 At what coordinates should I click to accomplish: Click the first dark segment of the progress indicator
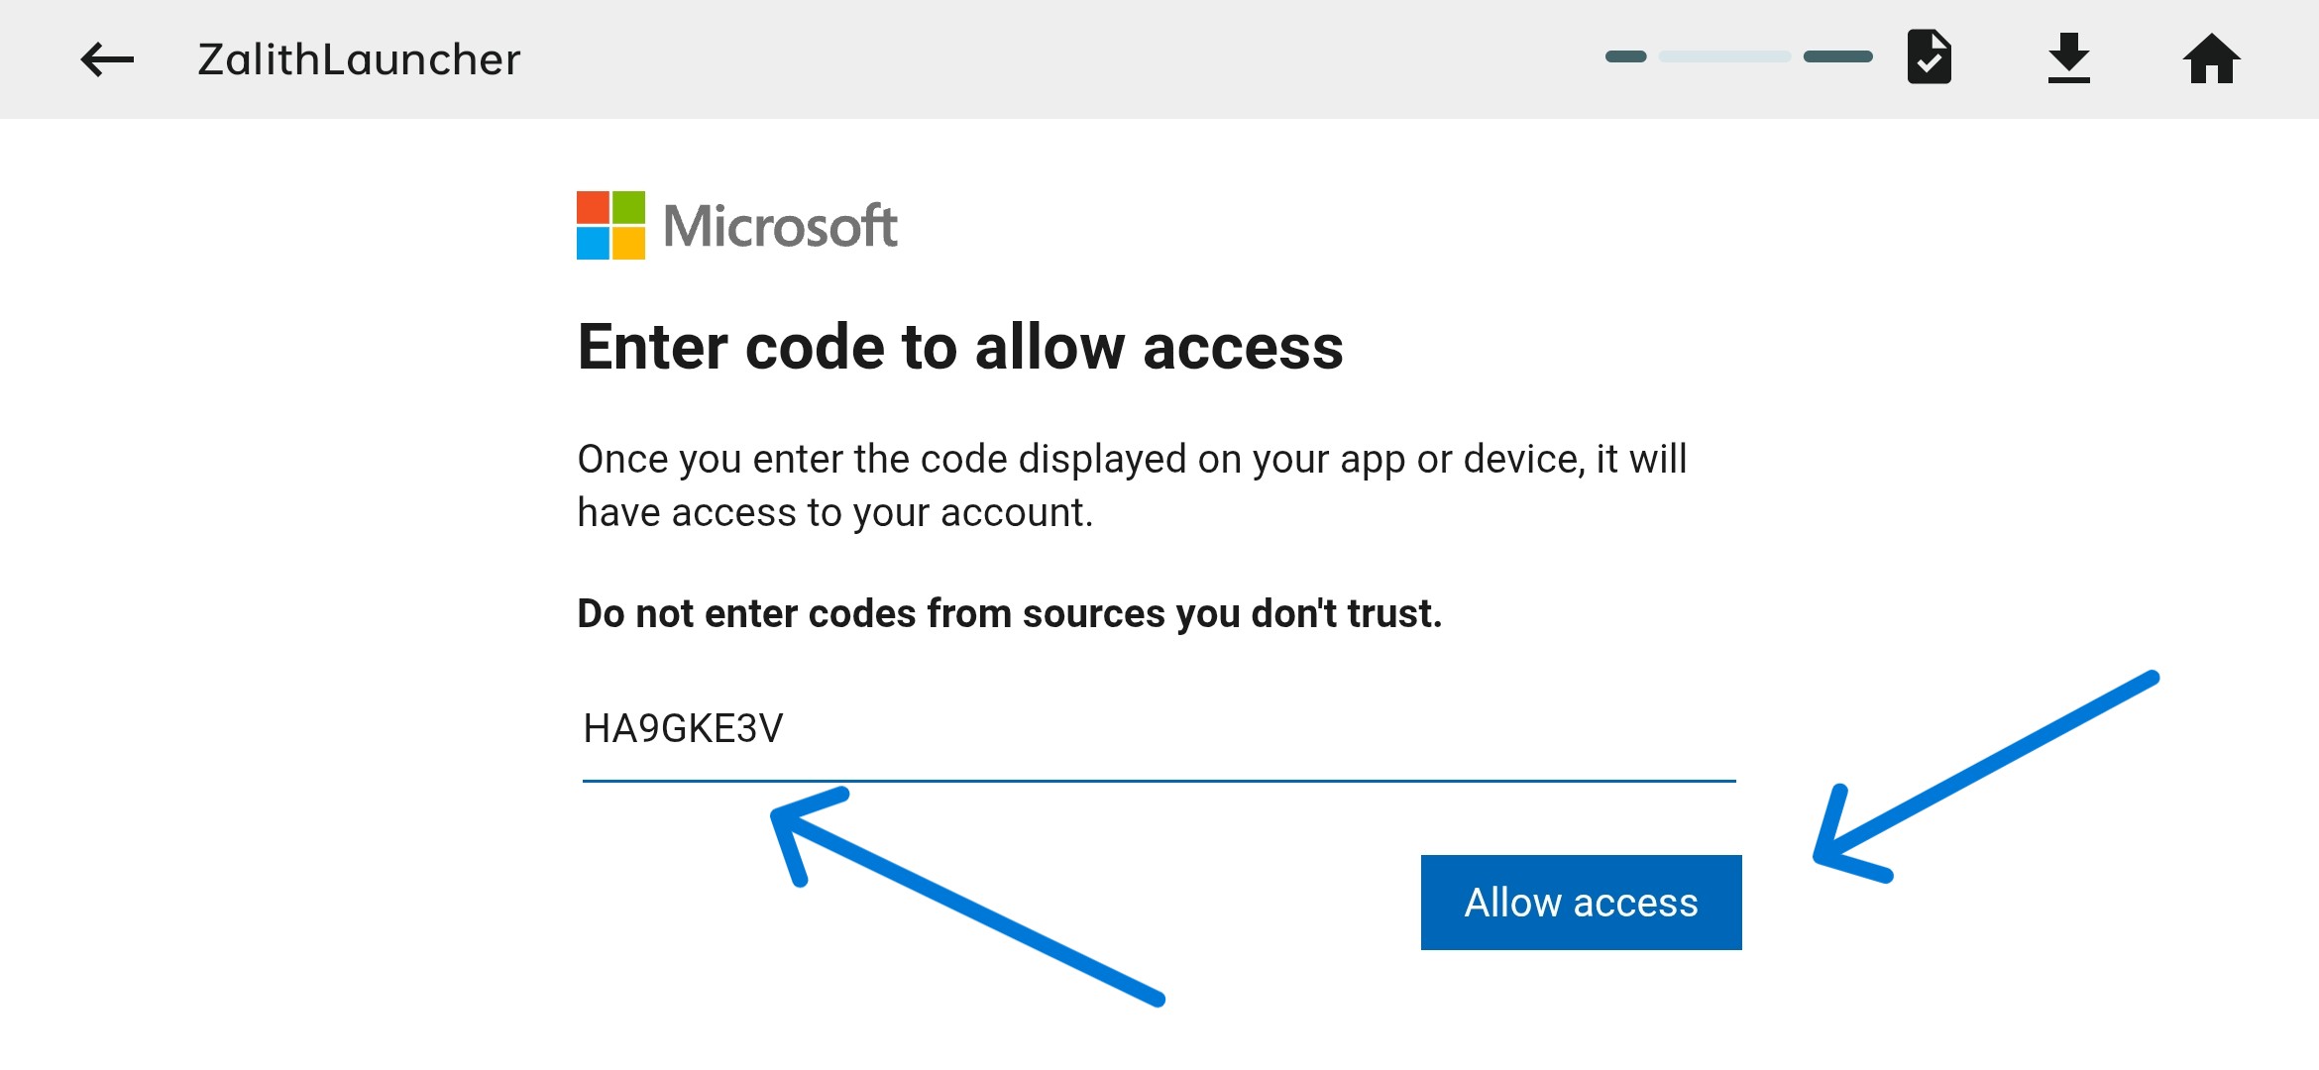(1625, 57)
